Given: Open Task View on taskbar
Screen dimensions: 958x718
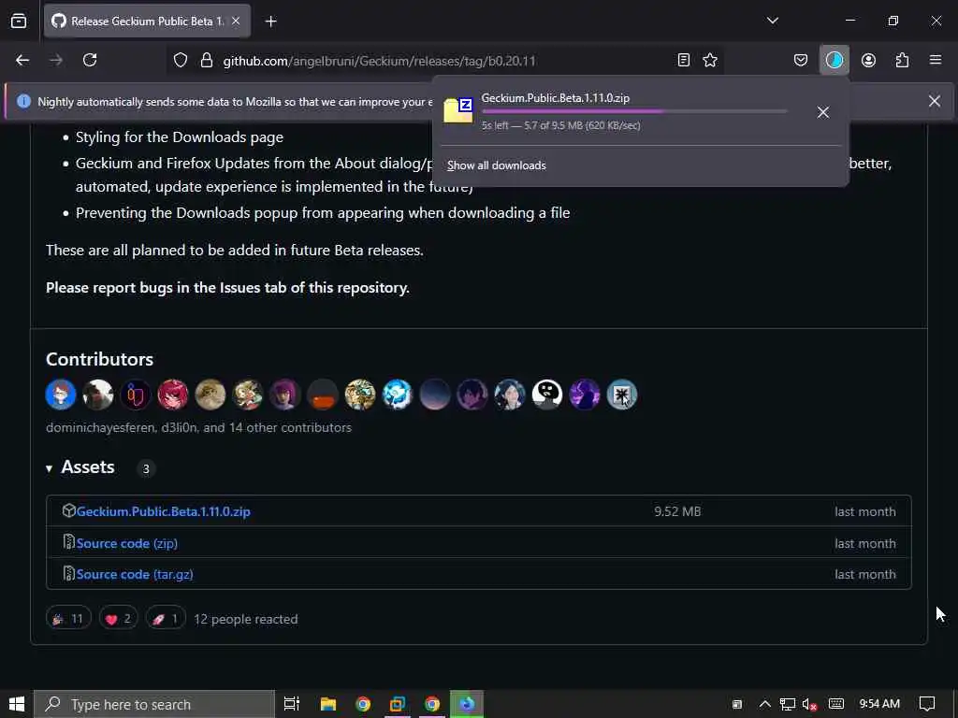Looking at the screenshot, I should 292,704.
